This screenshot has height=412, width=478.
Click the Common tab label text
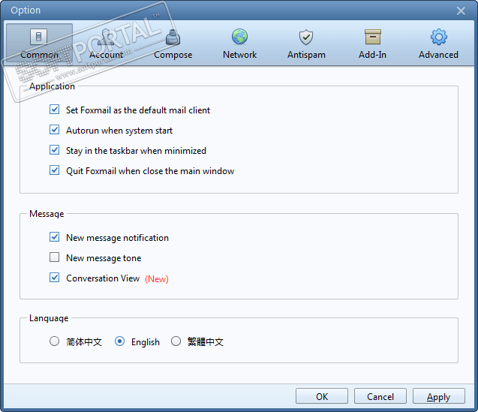[x=39, y=55]
